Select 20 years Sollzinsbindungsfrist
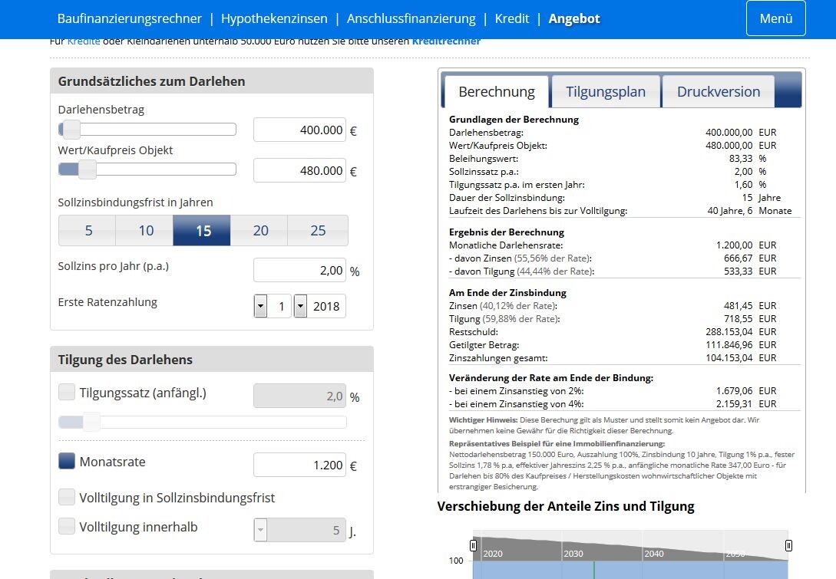This screenshot has width=836, height=579. 260,231
